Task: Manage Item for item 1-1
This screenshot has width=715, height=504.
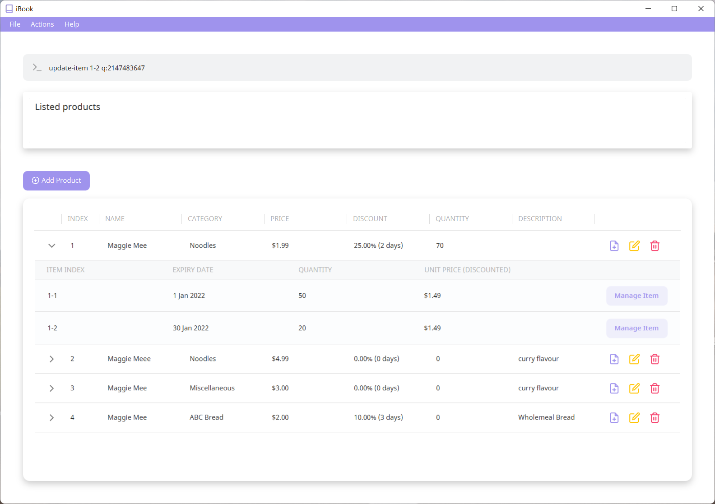Action: tap(636, 296)
